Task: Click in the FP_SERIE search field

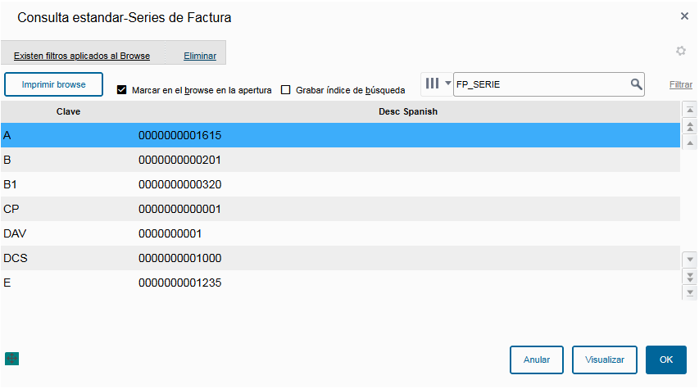Action: click(x=541, y=84)
